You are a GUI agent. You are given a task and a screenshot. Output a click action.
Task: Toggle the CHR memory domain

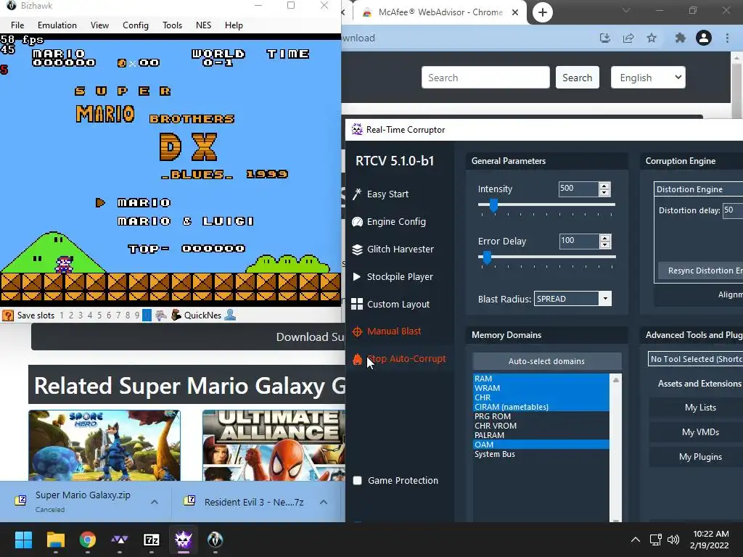click(x=541, y=397)
